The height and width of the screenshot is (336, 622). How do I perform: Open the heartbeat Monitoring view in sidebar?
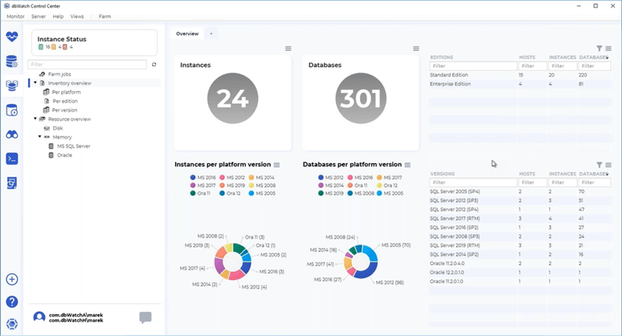point(12,37)
